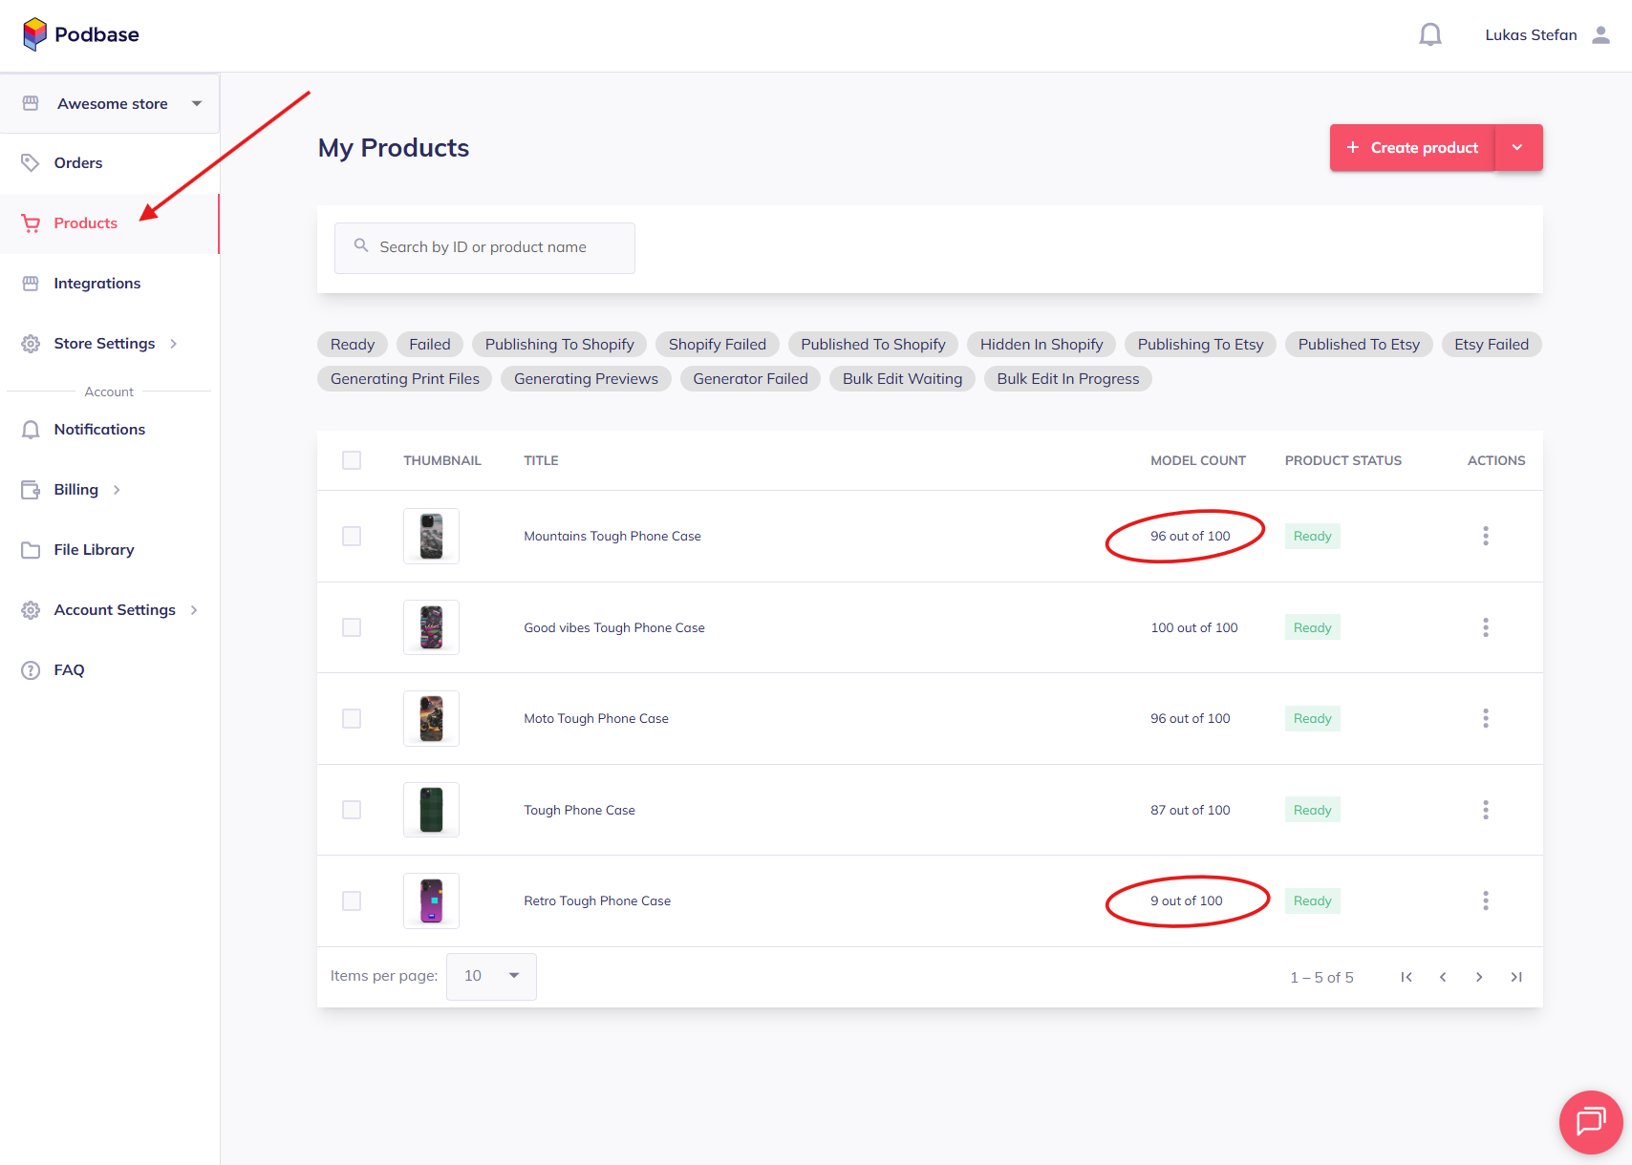Go to first page in pagination
This screenshot has height=1165, width=1632.
(1407, 977)
